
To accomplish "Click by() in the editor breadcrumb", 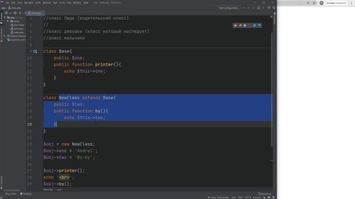I will (x=59, y=190).
